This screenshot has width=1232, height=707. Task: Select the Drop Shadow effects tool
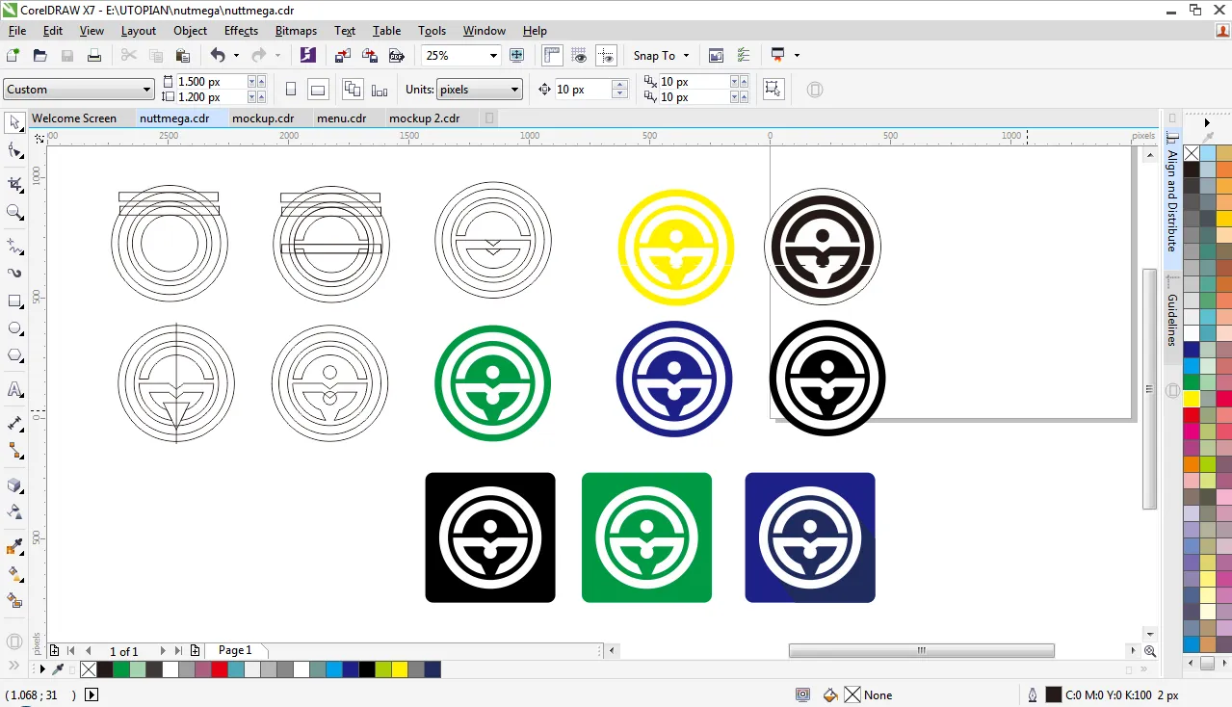[14, 484]
